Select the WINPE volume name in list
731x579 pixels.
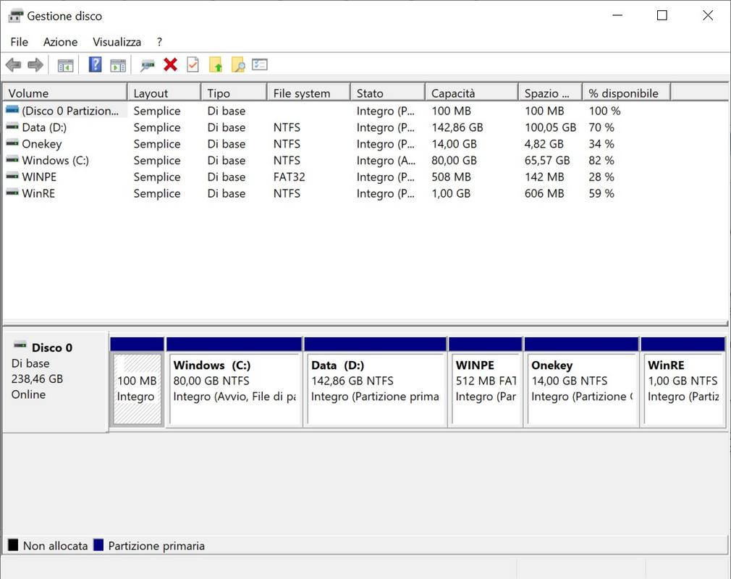point(38,177)
